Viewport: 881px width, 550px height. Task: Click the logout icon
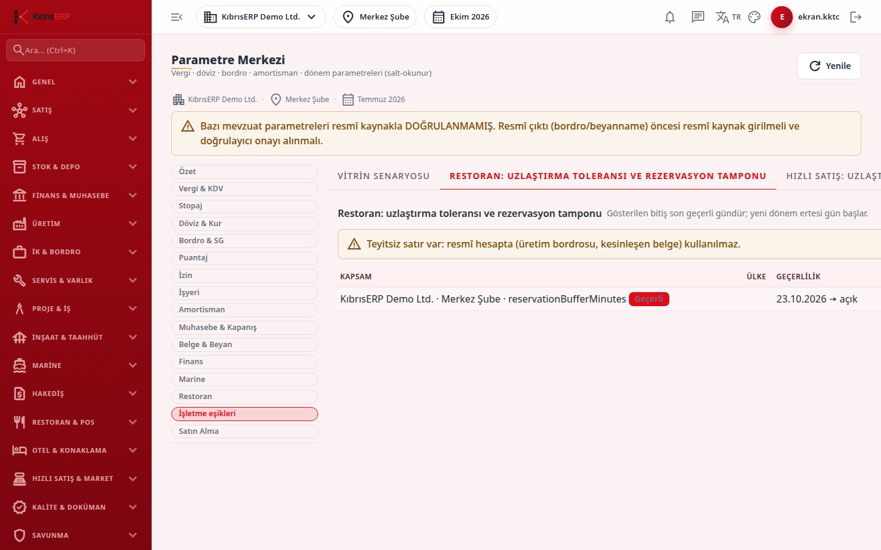coord(856,17)
